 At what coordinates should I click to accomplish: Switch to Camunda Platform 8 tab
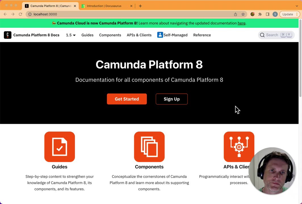tap(51, 6)
